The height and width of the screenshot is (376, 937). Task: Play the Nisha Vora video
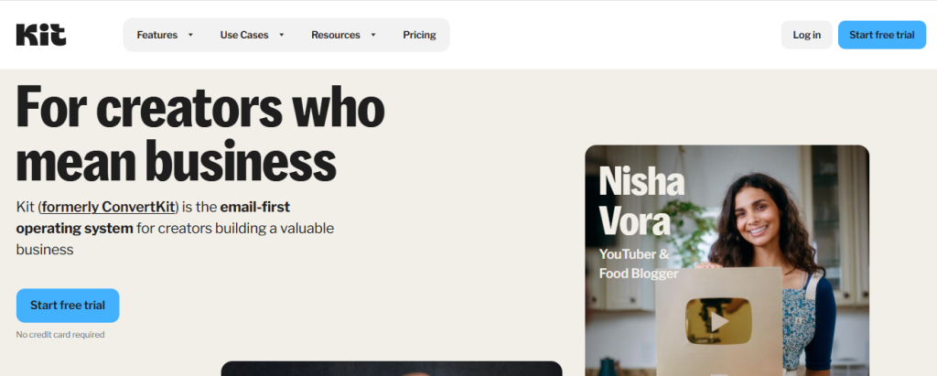click(719, 322)
